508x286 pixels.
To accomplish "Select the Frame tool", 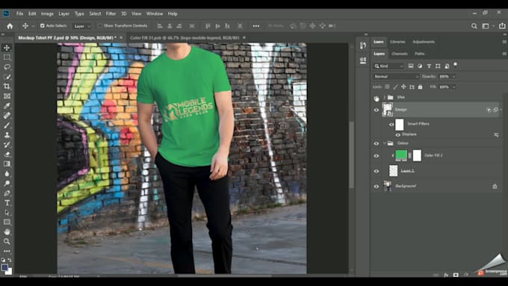I will (x=7, y=96).
